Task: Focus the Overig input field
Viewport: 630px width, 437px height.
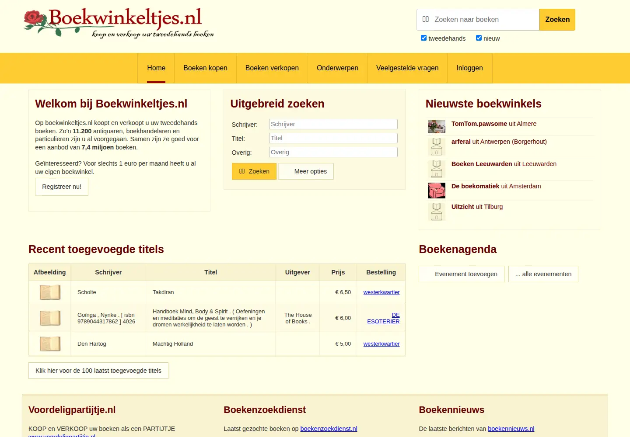Action: coord(333,152)
